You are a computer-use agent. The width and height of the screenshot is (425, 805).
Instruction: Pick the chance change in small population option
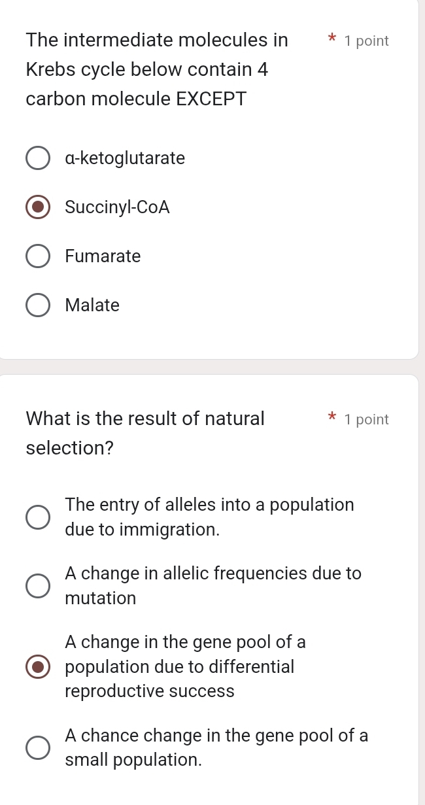[x=37, y=747]
